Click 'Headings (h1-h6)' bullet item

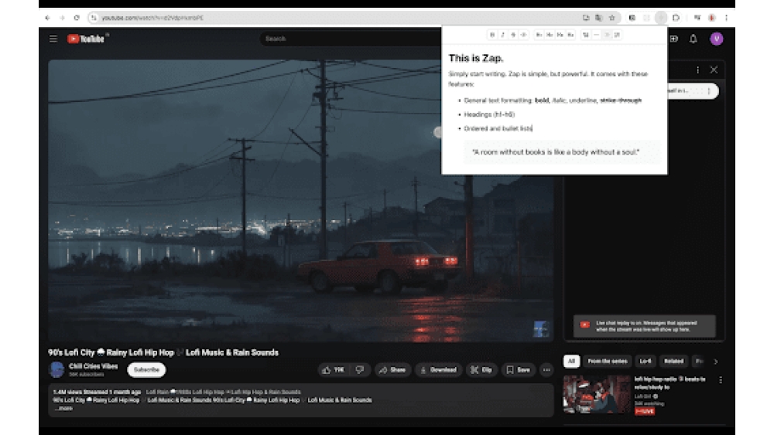click(x=489, y=114)
